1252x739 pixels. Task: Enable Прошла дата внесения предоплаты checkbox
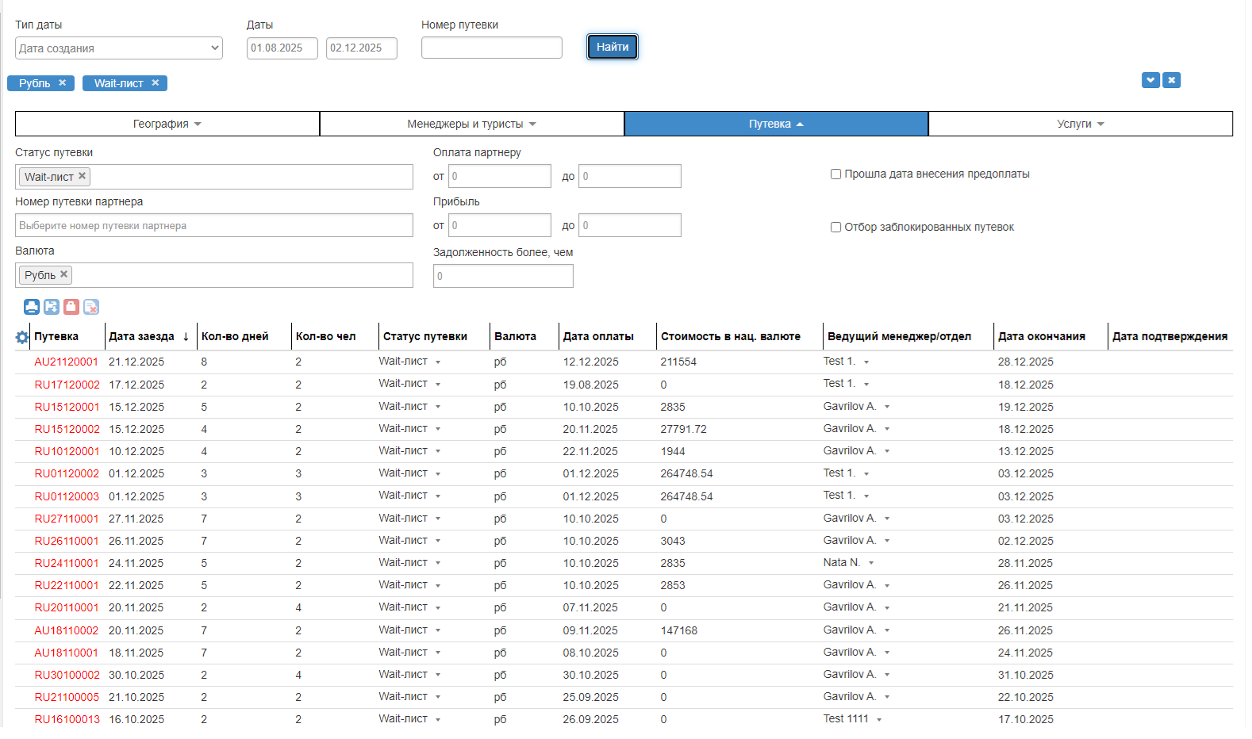835,174
